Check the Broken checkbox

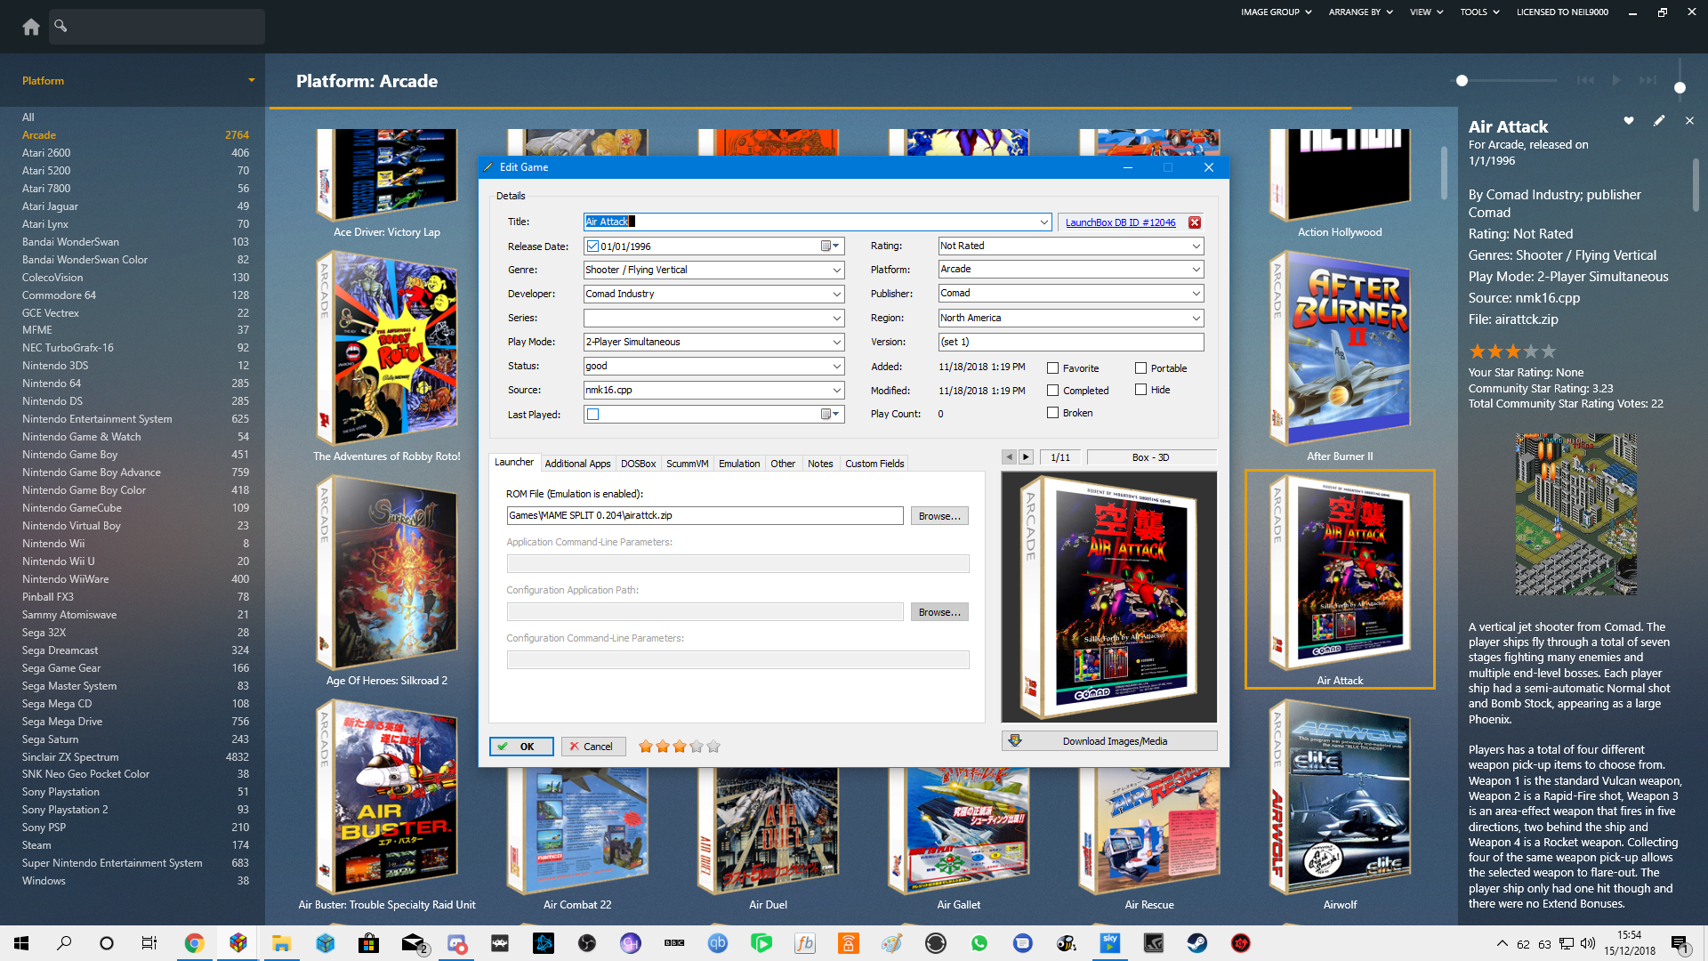[x=1052, y=412]
